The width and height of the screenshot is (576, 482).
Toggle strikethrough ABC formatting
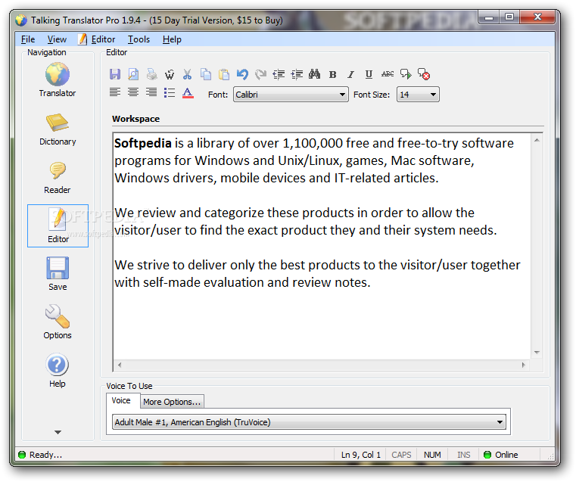[388, 74]
